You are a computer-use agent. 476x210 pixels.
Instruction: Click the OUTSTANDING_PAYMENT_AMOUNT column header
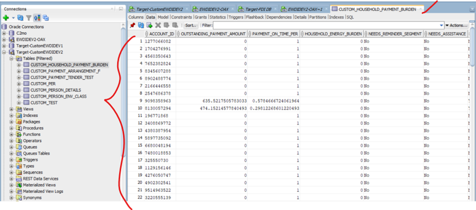click(x=211, y=33)
